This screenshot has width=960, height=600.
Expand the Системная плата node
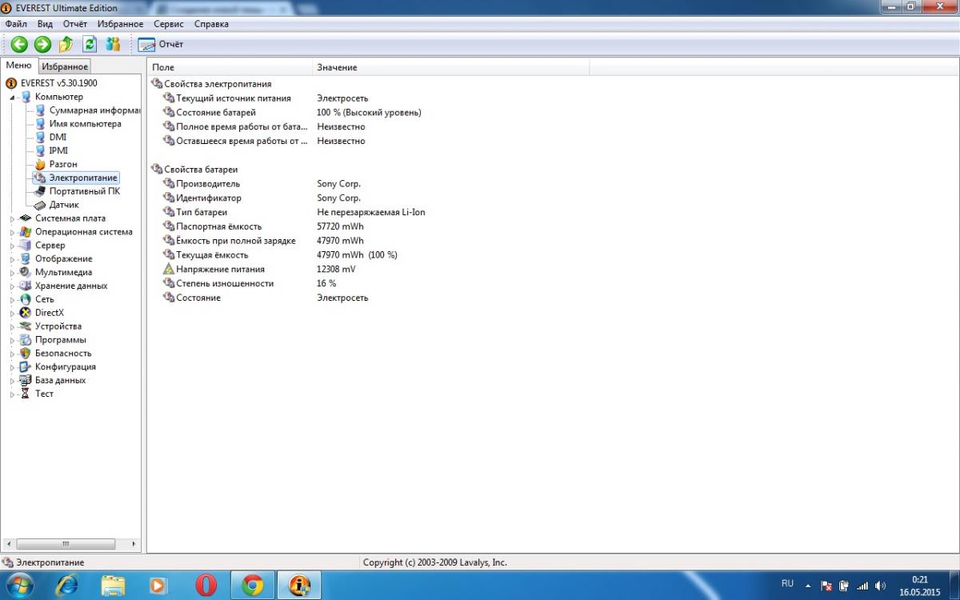[12, 218]
